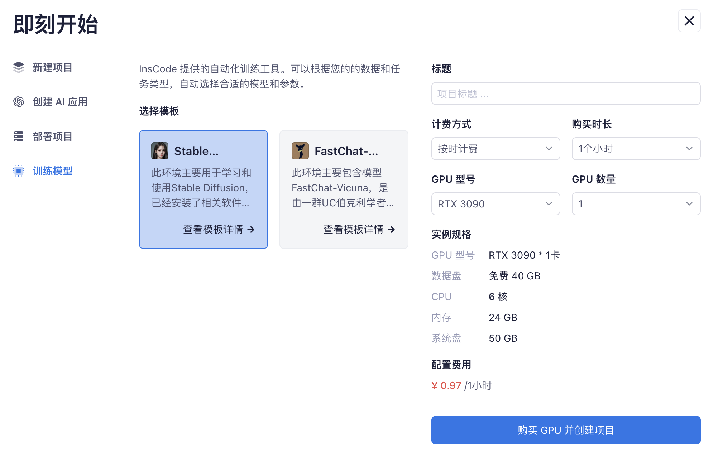Click the 即刻开始 dialog title

[x=56, y=24]
